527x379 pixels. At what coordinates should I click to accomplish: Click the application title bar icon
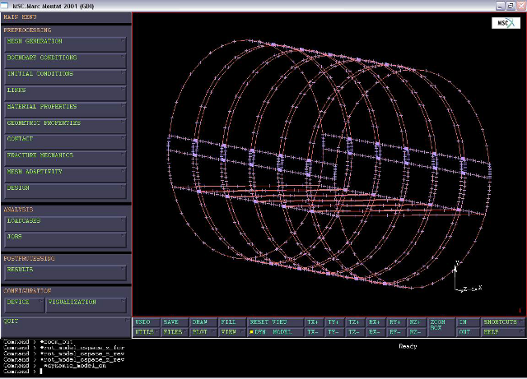coord(5,6)
